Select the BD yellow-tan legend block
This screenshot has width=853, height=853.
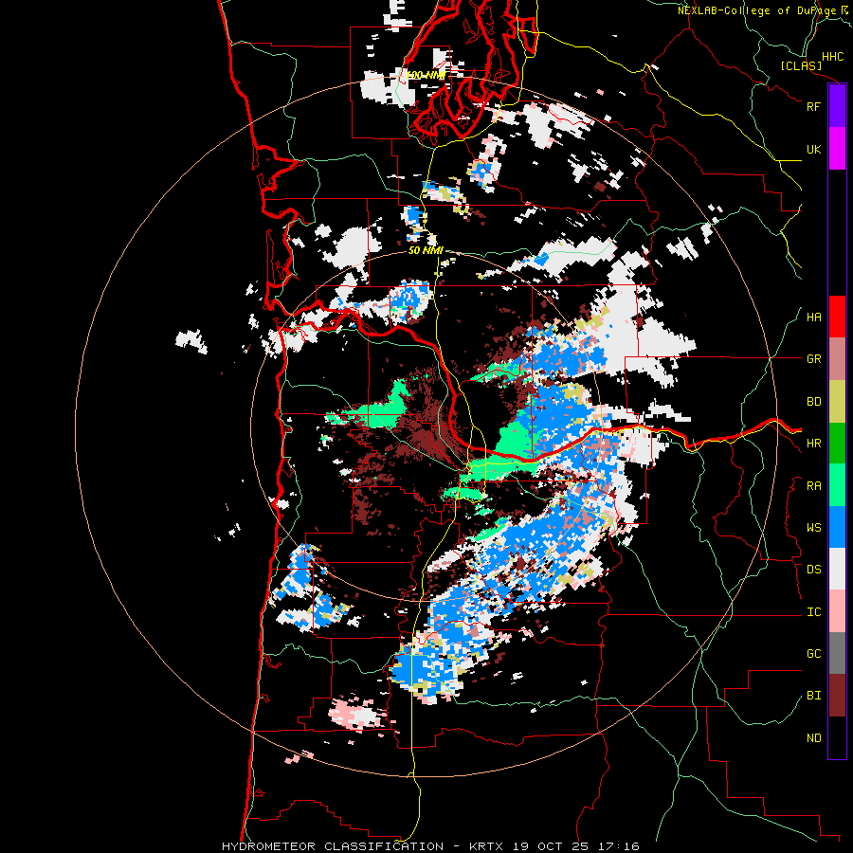(x=837, y=401)
